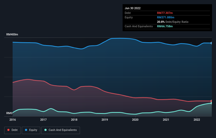The width and height of the screenshot is (216, 138).
Task: Click the 2022 x-axis label
Action: click(x=197, y=120)
